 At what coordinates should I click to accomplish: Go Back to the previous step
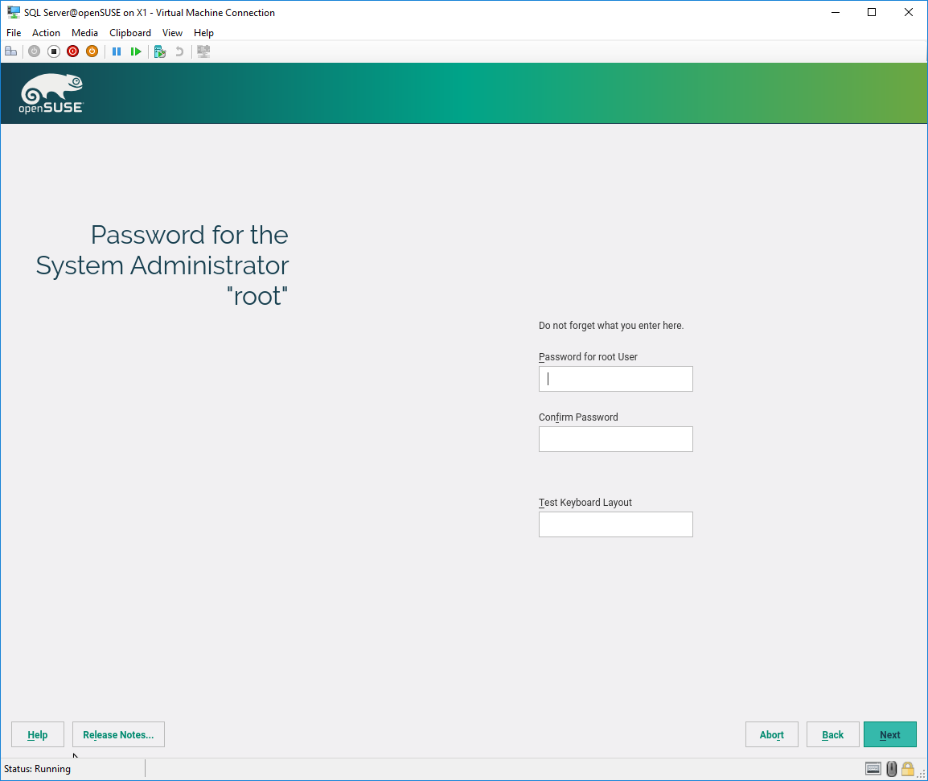[833, 734]
